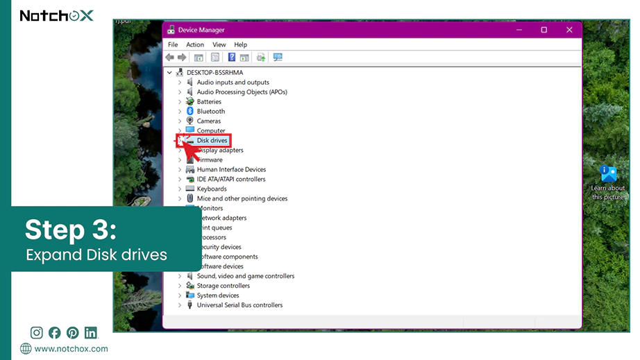640x360 pixels.
Task: Expand the Batteries chevron
Action: 180,101
